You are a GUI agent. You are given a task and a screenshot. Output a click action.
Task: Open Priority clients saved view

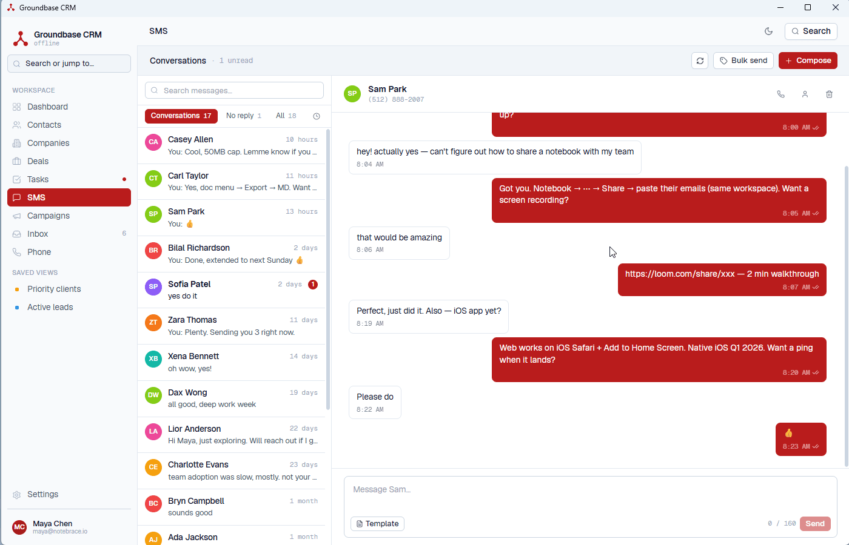pos(69,289)
